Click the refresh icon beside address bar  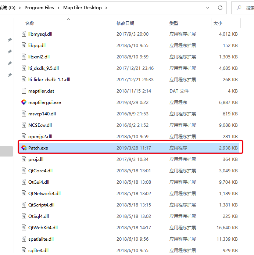(220, 8)
